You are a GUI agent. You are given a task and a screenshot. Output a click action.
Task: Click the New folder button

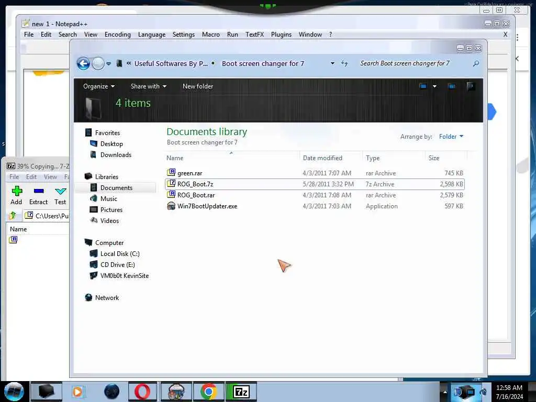tap(197, 86)
